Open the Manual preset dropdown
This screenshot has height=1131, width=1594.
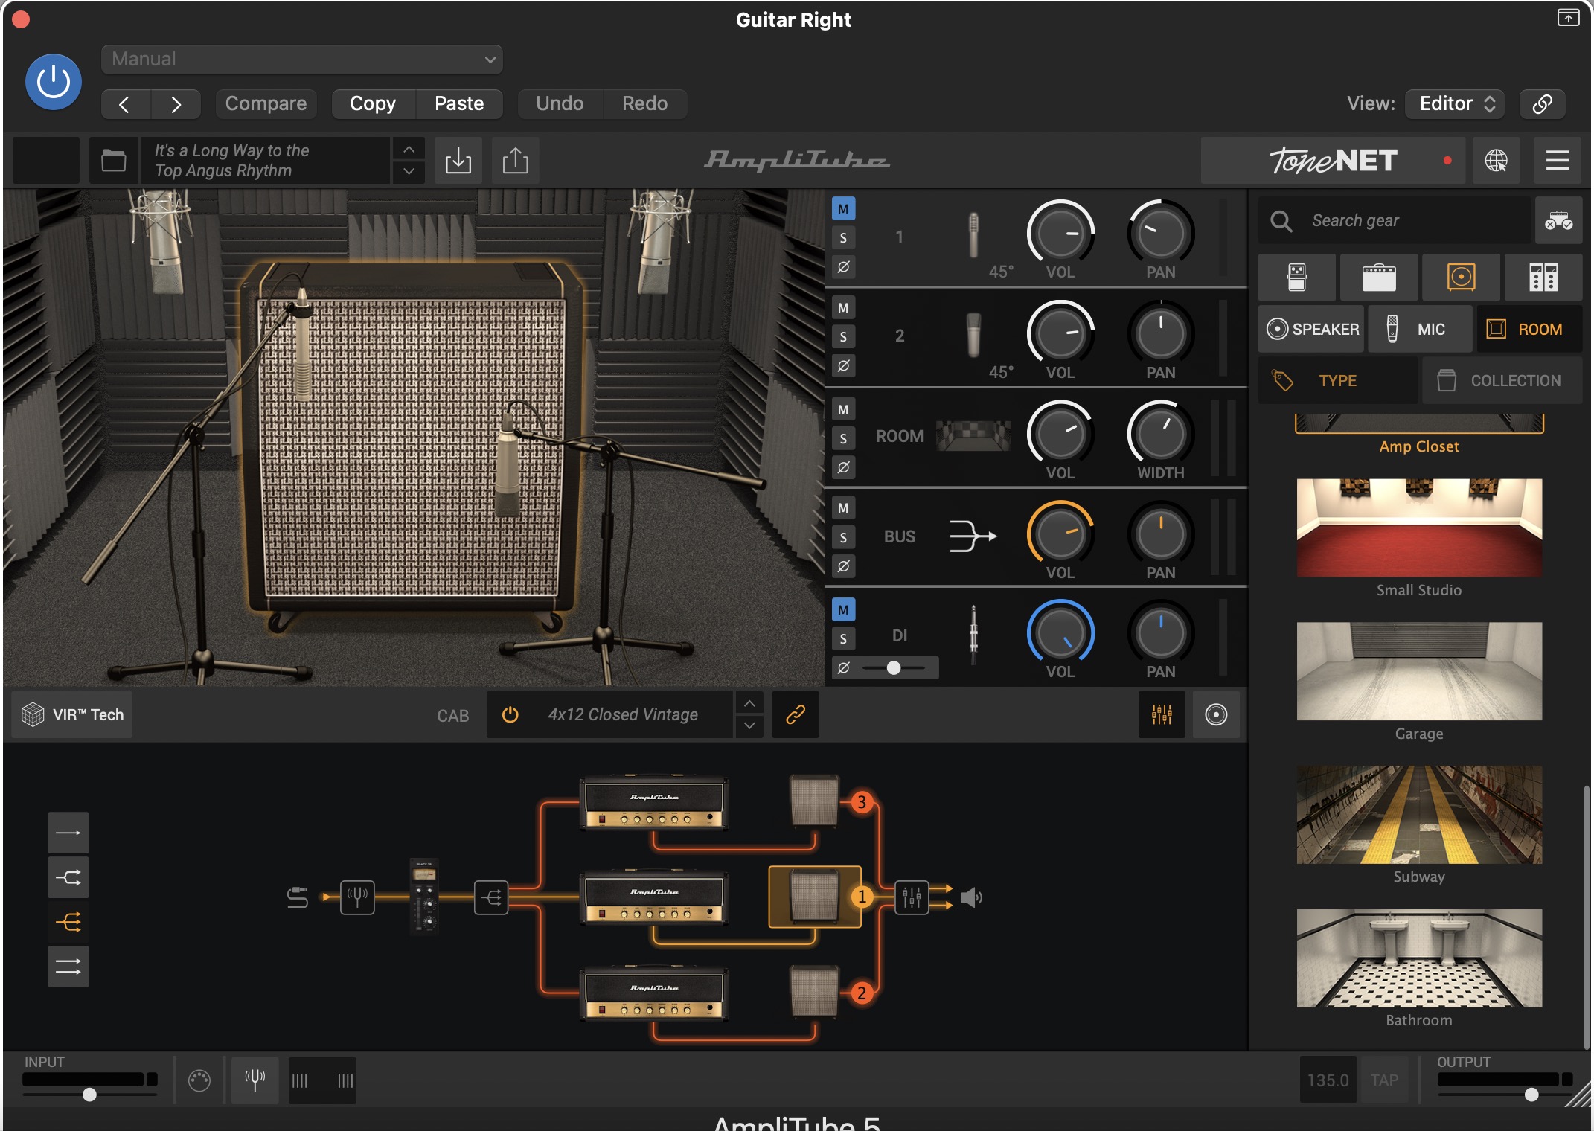point(301,59)
